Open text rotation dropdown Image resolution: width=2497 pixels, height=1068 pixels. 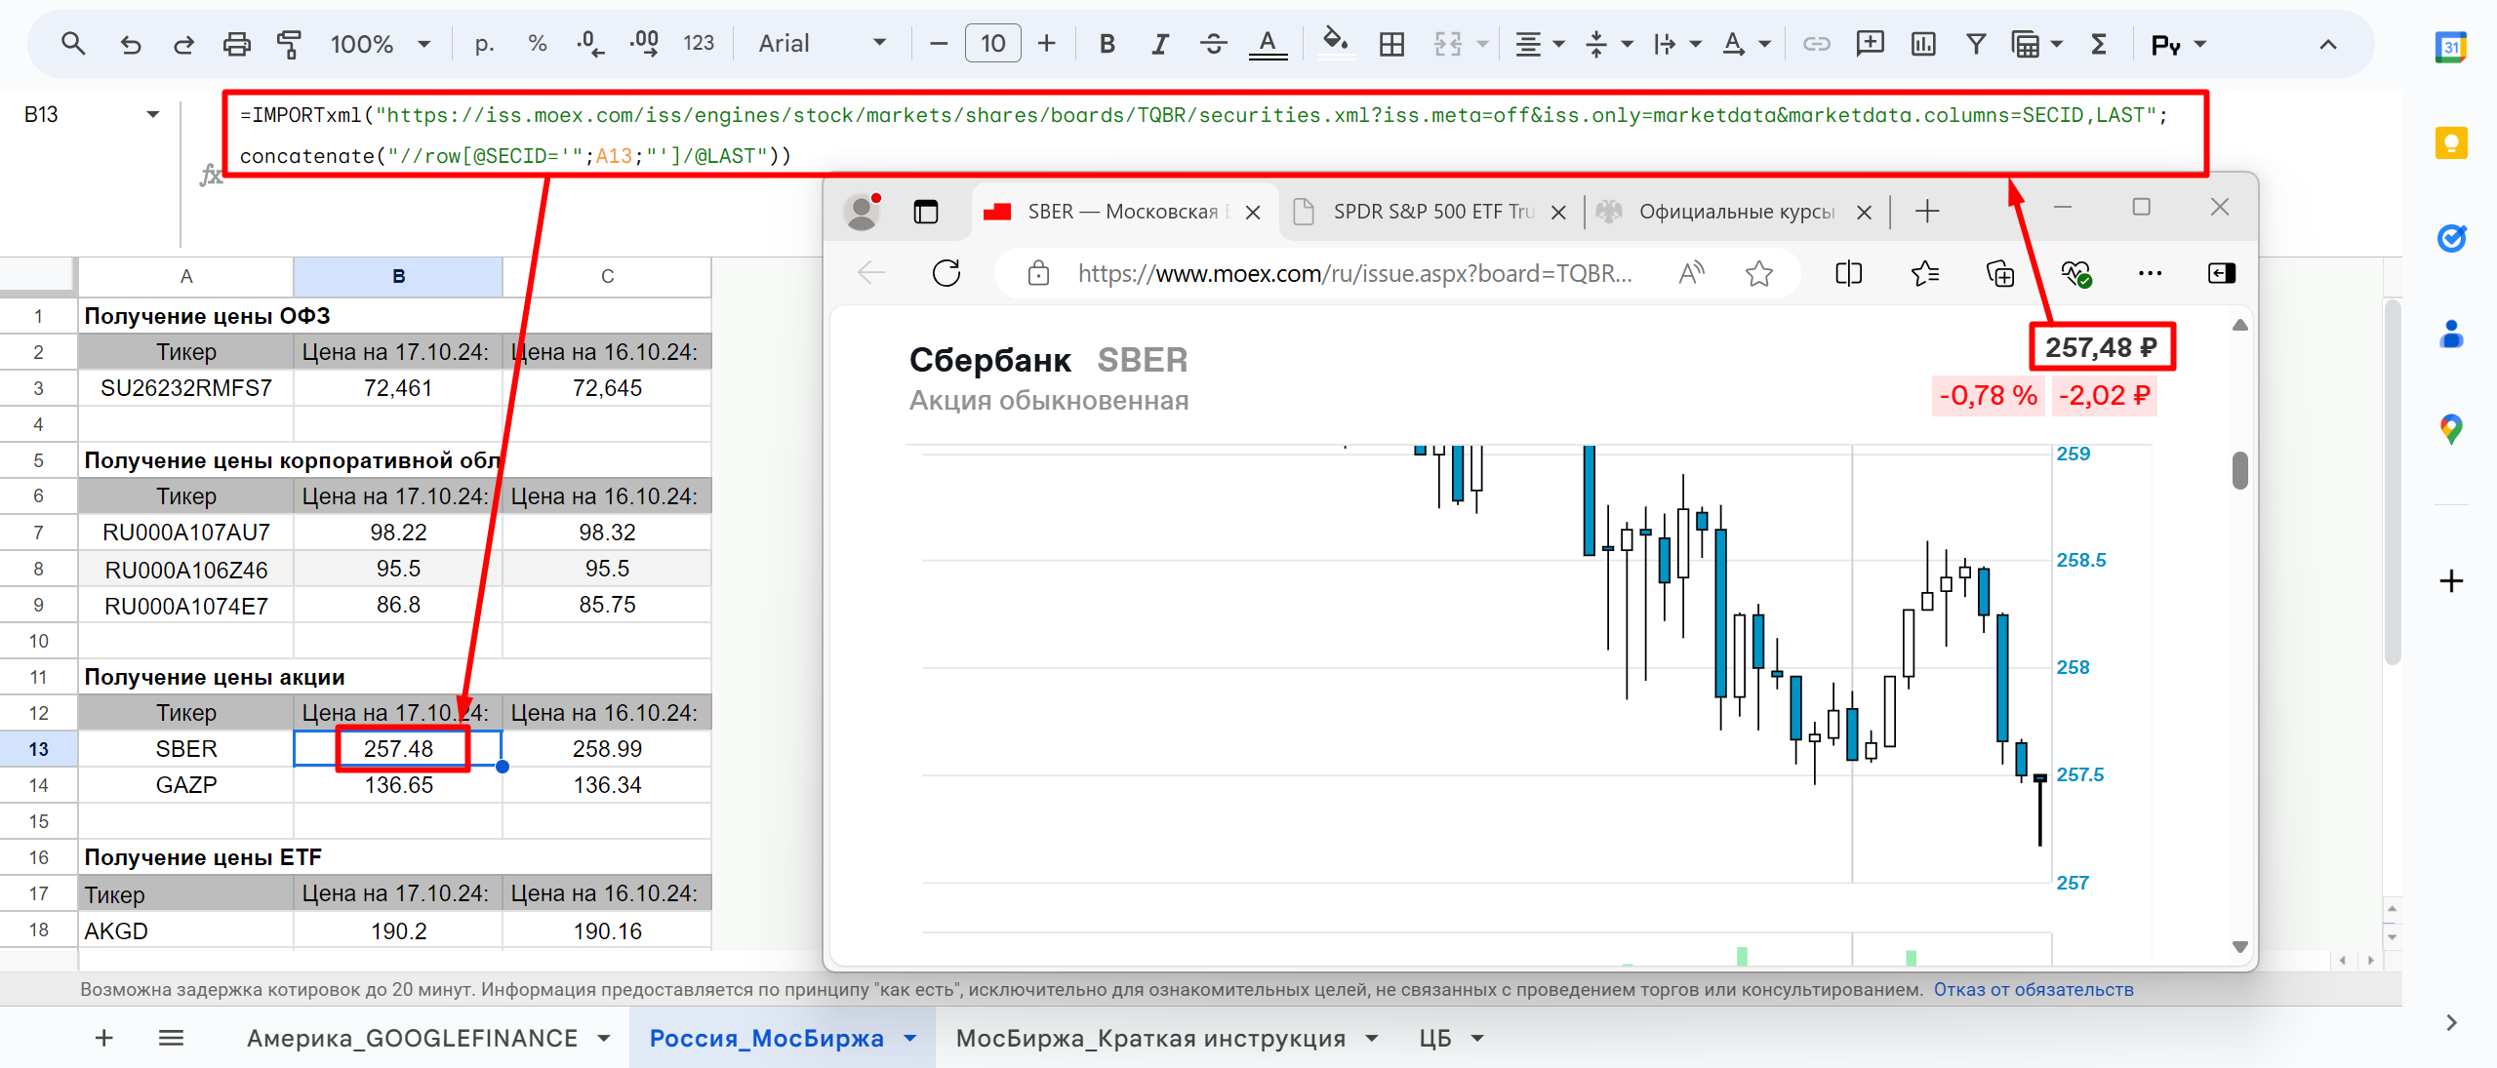point(1746,44)
